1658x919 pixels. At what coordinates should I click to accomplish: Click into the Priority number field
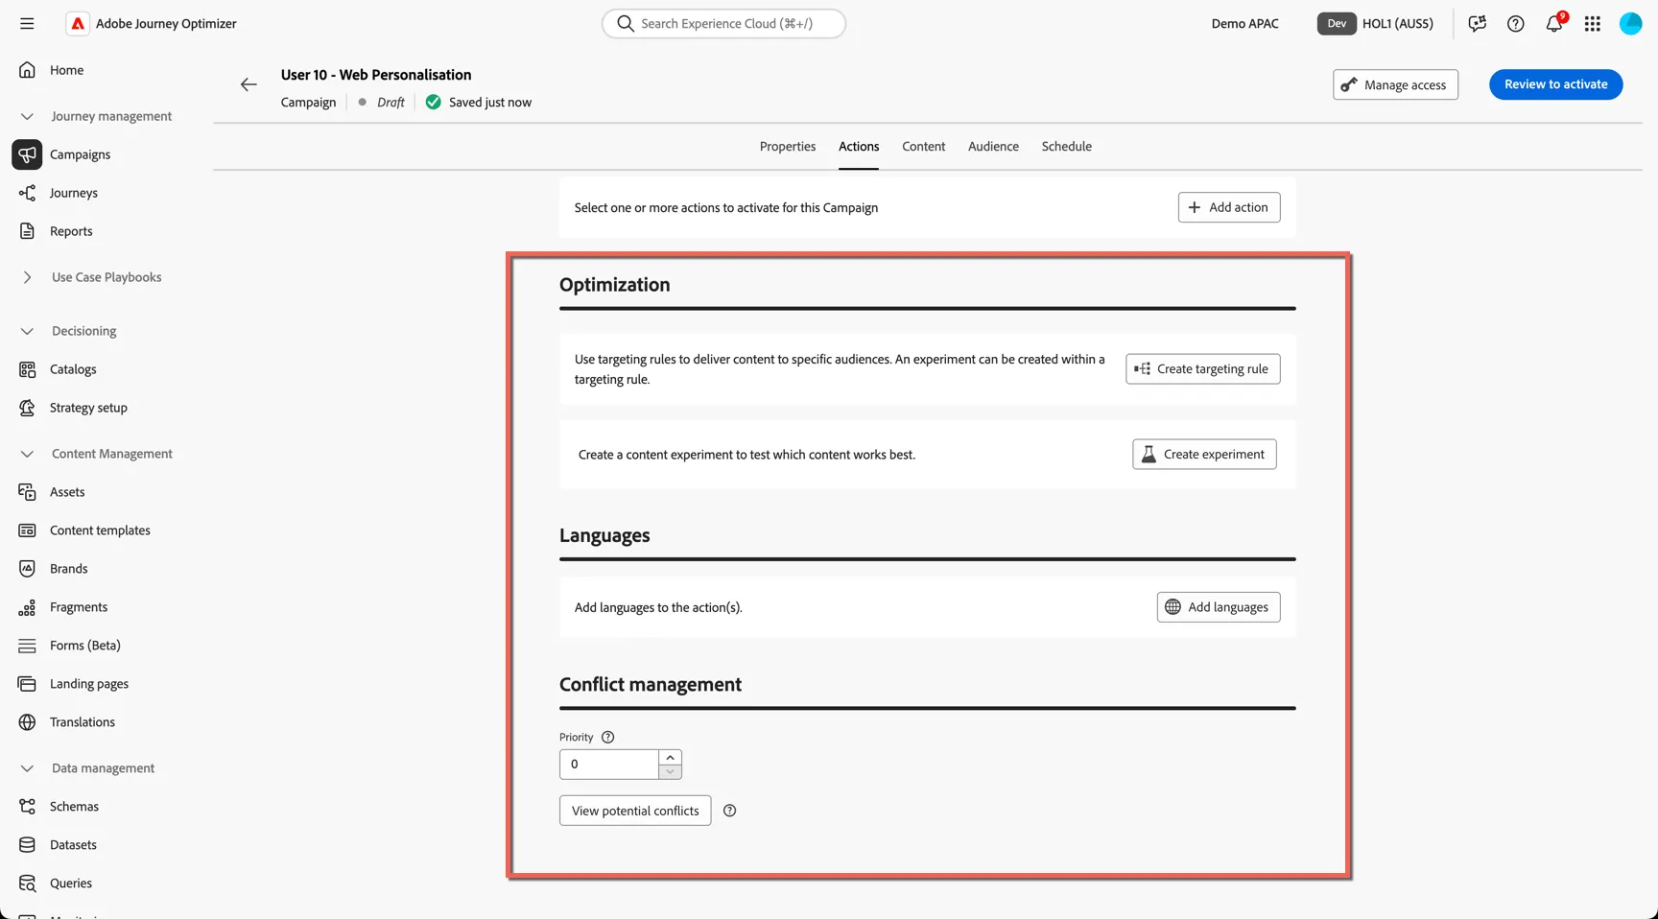(x=609, y=765)
